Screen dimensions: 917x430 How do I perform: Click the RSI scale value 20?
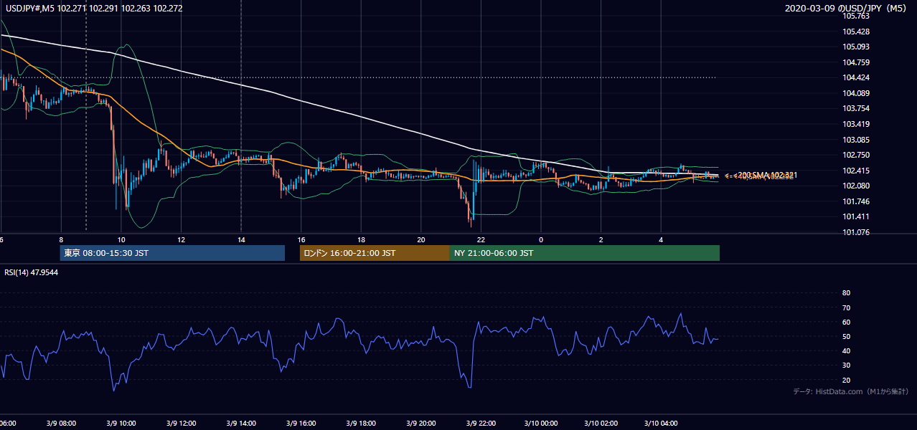click(846, 380)
